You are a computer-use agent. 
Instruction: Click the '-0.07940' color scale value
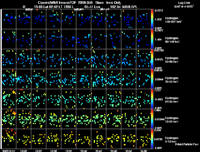pos(159,119)
